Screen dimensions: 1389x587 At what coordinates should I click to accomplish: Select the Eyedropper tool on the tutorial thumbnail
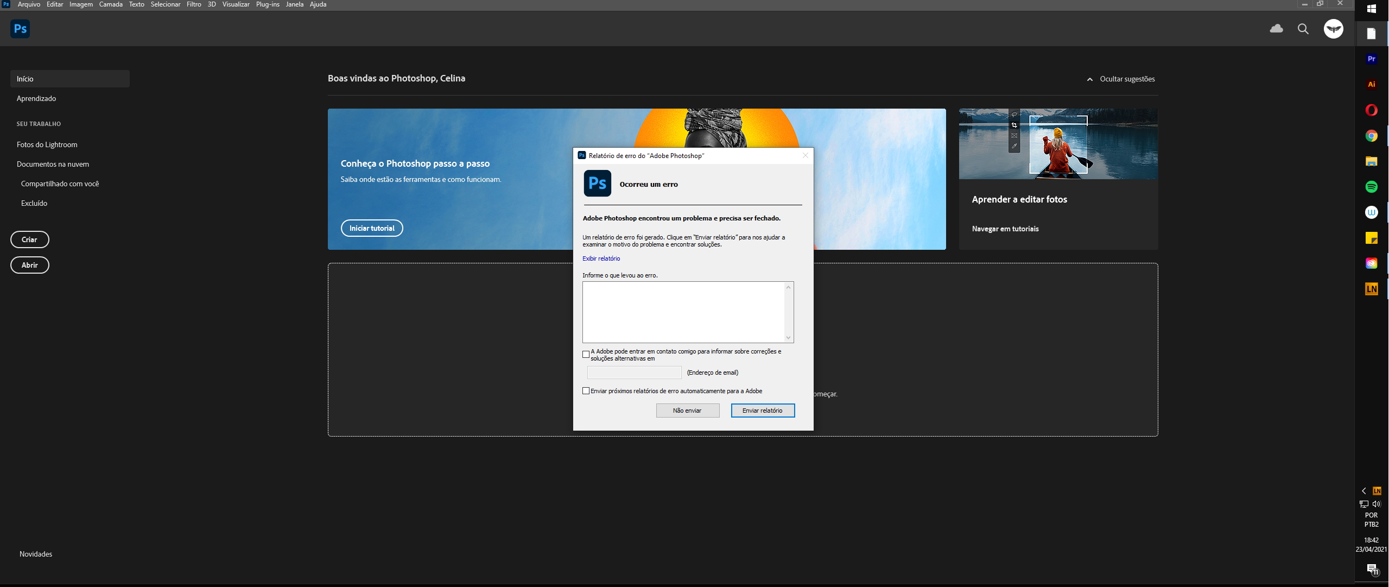click(1014, 146)
